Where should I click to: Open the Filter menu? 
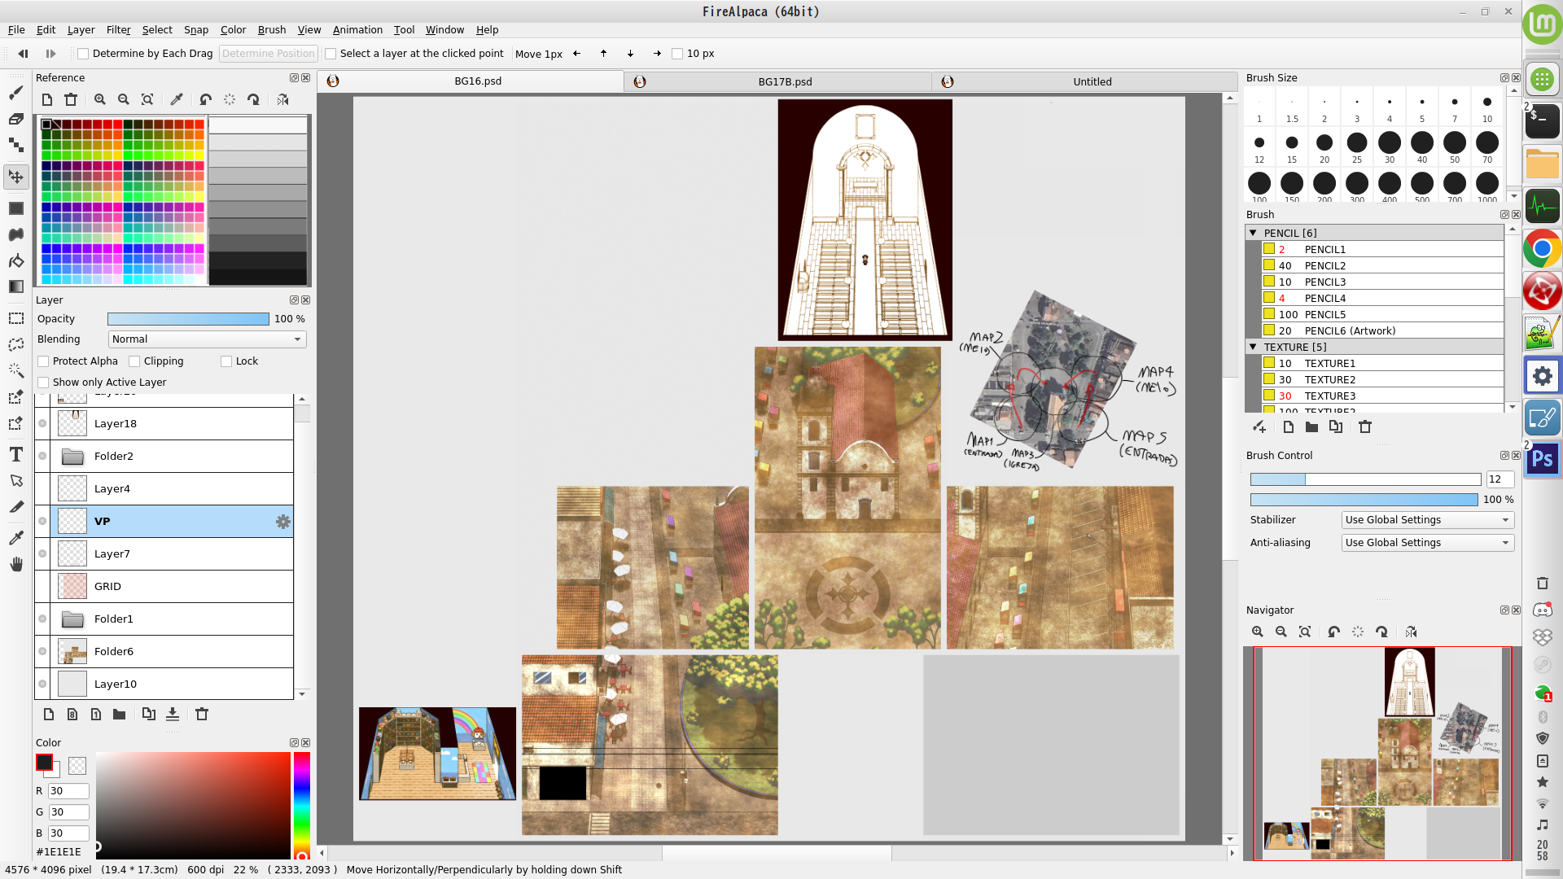pyautogui.click(x=118, y=30)
